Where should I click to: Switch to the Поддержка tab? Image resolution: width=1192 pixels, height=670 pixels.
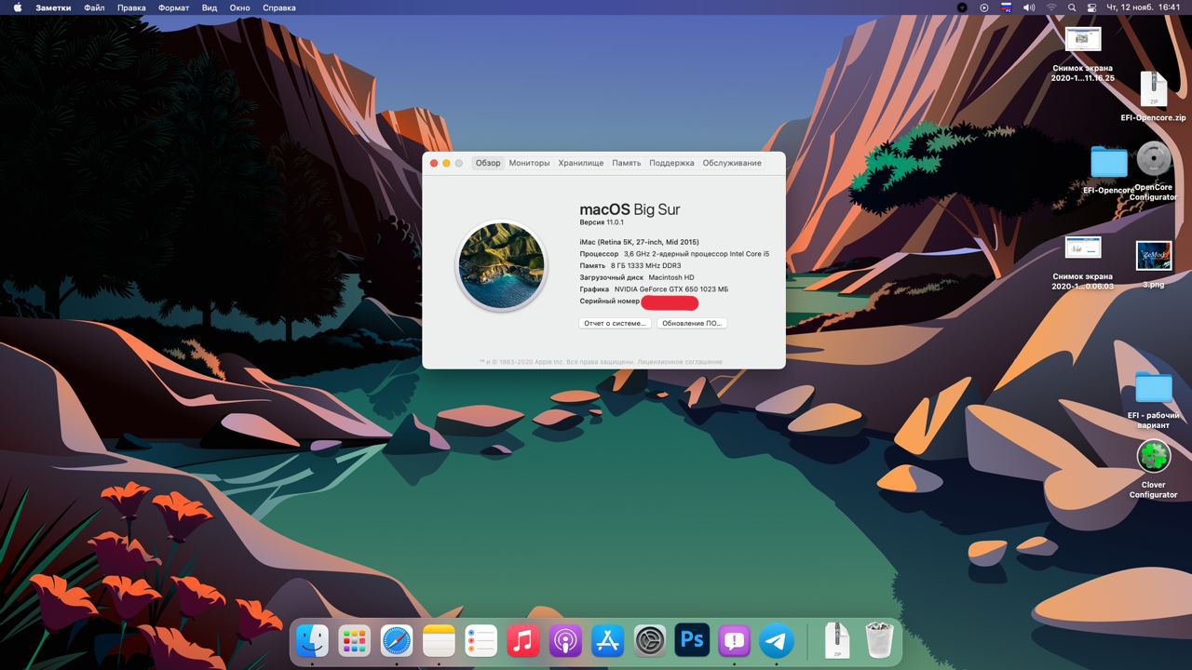671,163
